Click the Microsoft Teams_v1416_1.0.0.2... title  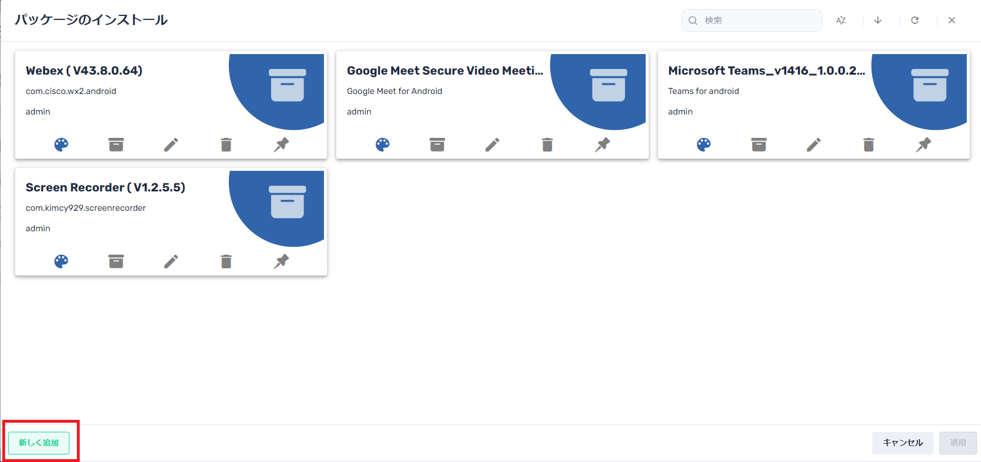click(x=766, y=71)
